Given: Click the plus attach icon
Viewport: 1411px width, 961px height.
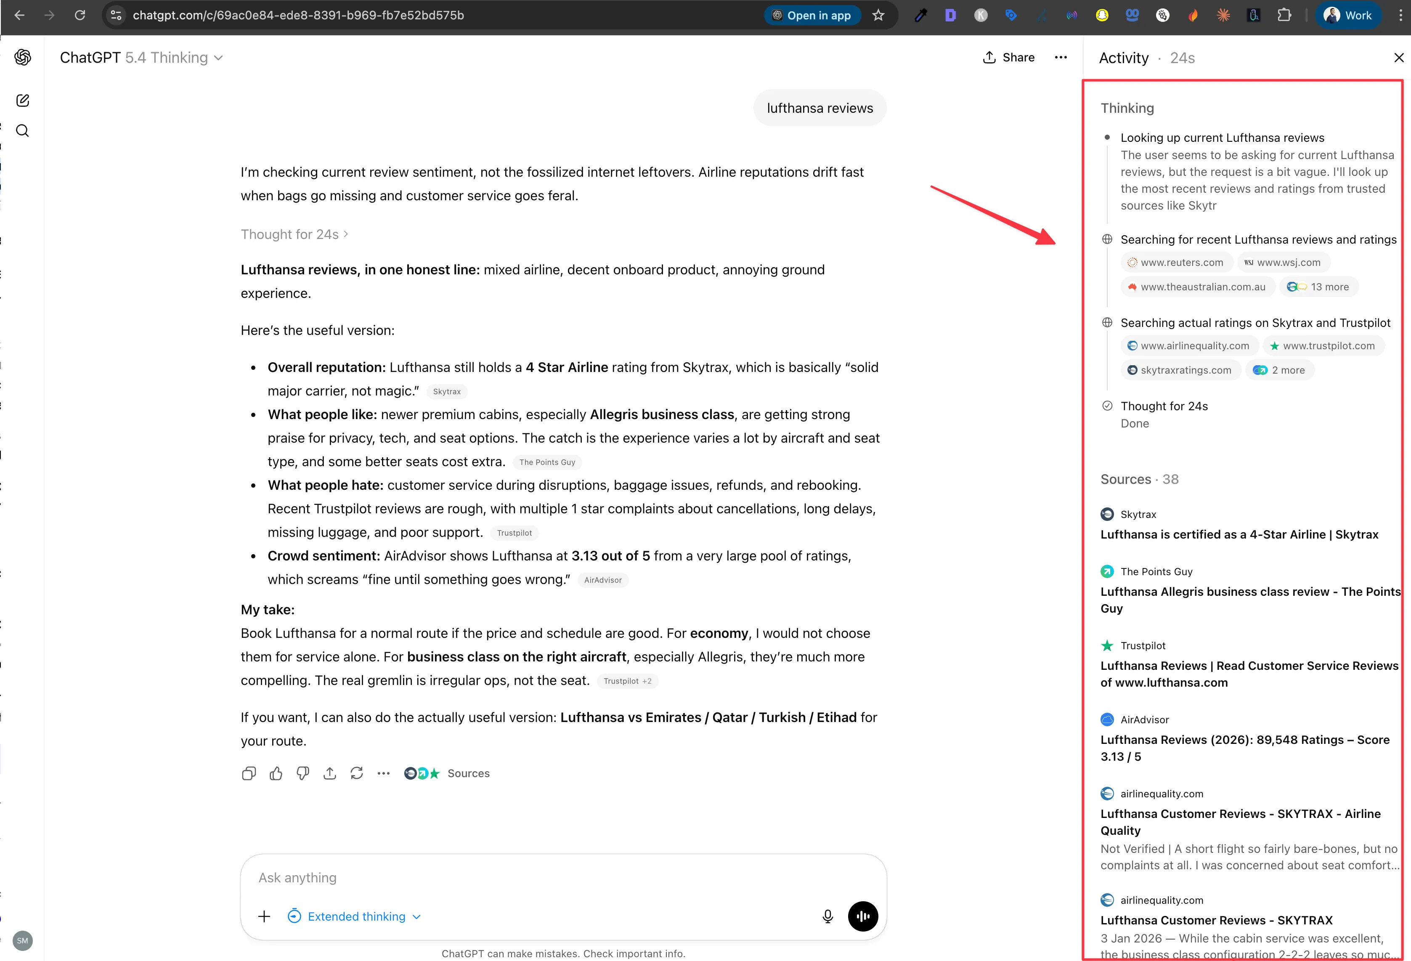Looking at the screenshot, I should click(264, 916).
